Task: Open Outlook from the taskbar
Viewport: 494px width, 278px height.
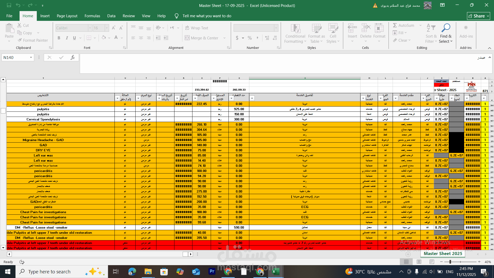Action: [196, 272]
